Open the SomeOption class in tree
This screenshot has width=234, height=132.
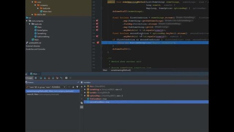pyautogui.click(x=41, y=30)
